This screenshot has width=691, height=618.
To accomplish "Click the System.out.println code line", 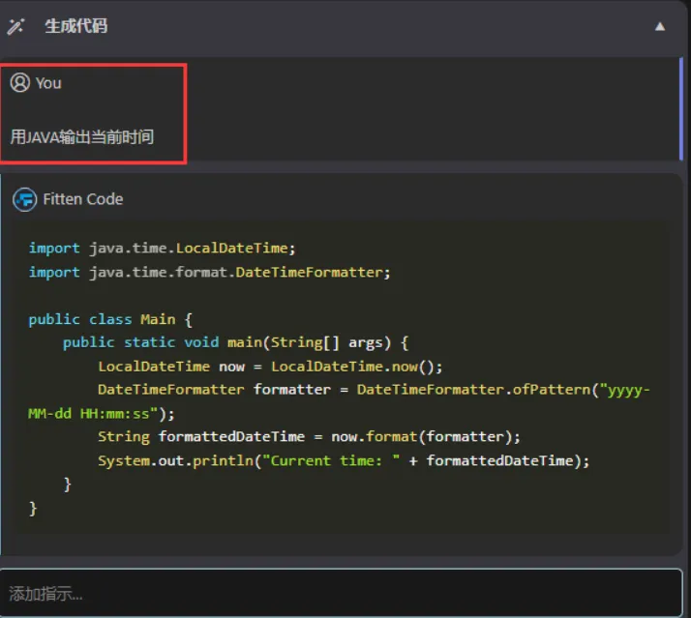I will 344,460.
